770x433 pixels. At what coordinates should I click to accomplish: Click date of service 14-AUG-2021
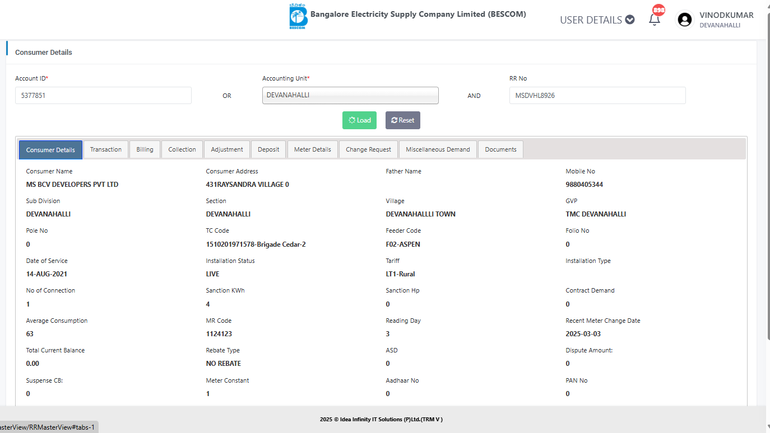[x=47, y=274]
